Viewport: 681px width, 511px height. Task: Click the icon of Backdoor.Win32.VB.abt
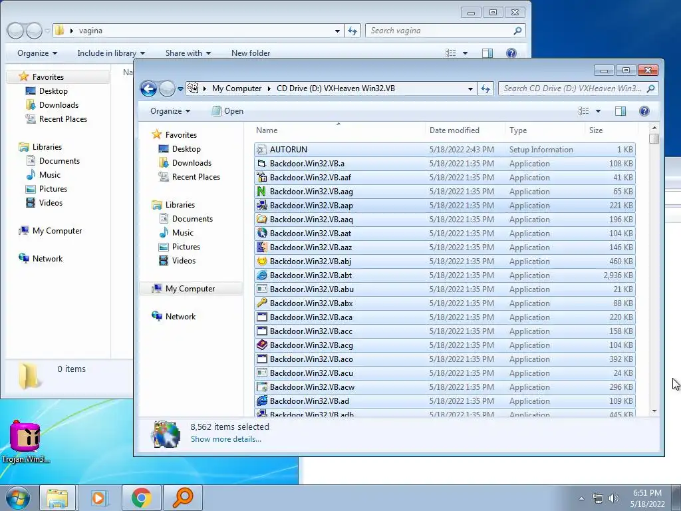[x=261, y=275]
